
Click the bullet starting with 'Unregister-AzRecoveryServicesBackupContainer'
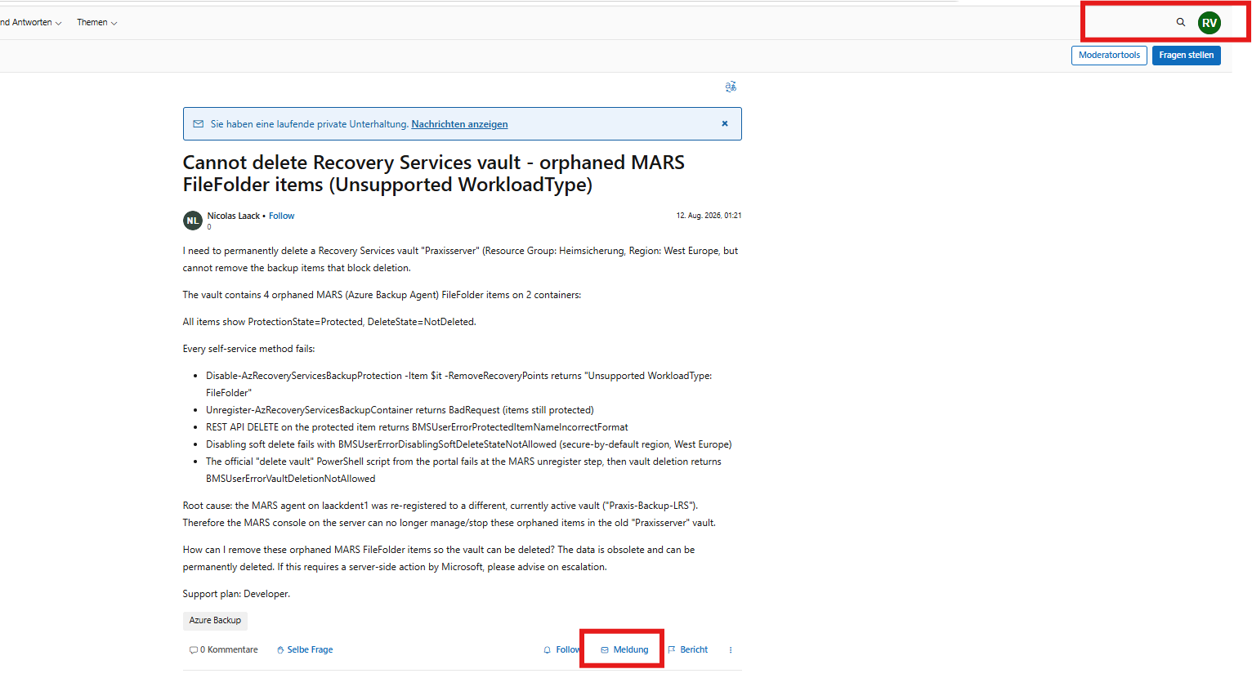(x=400, y=410)
